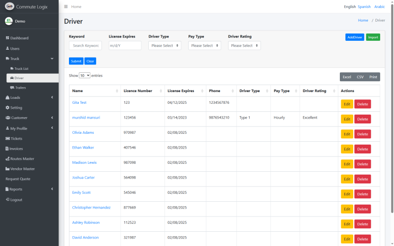Click the Invoices document icon
The width and height of the screenshot is (394, 246).
pyautogui.click(x=7, y=149)
